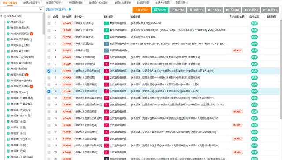Click the green 预览(V) button
This screenshot has height=160, width=282.
160,10
